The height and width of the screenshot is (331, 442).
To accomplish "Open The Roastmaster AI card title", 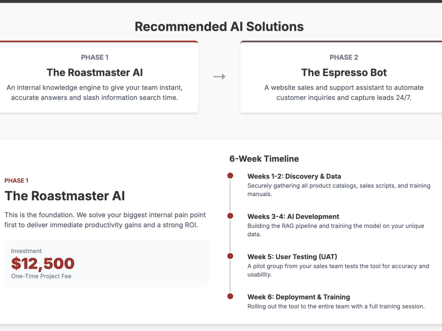I will pos(95,73).
